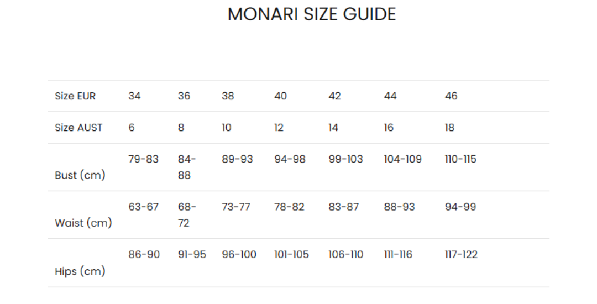The width and height of the screenshot is (597, 304).
Task: Select the waist value 78-82
Action: tap(289, 207)
